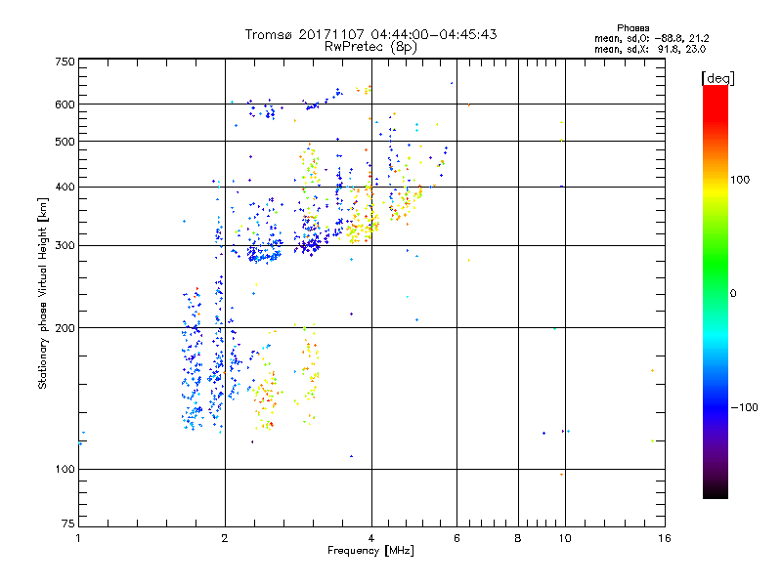782x586 pixels.
Task: Click the x-axis tick '2'
Action: 225,538
